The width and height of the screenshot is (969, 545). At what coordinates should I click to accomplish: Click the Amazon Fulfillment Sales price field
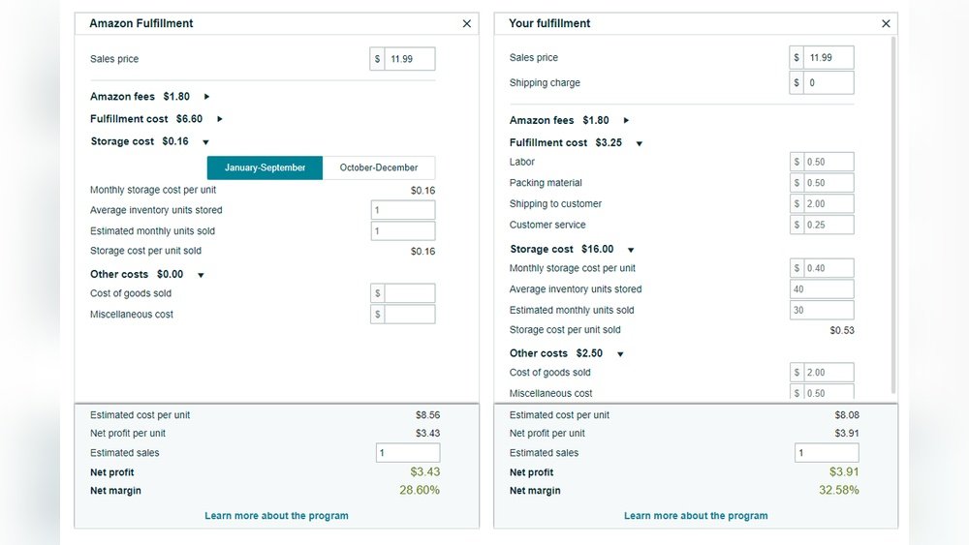coord(409,59)
